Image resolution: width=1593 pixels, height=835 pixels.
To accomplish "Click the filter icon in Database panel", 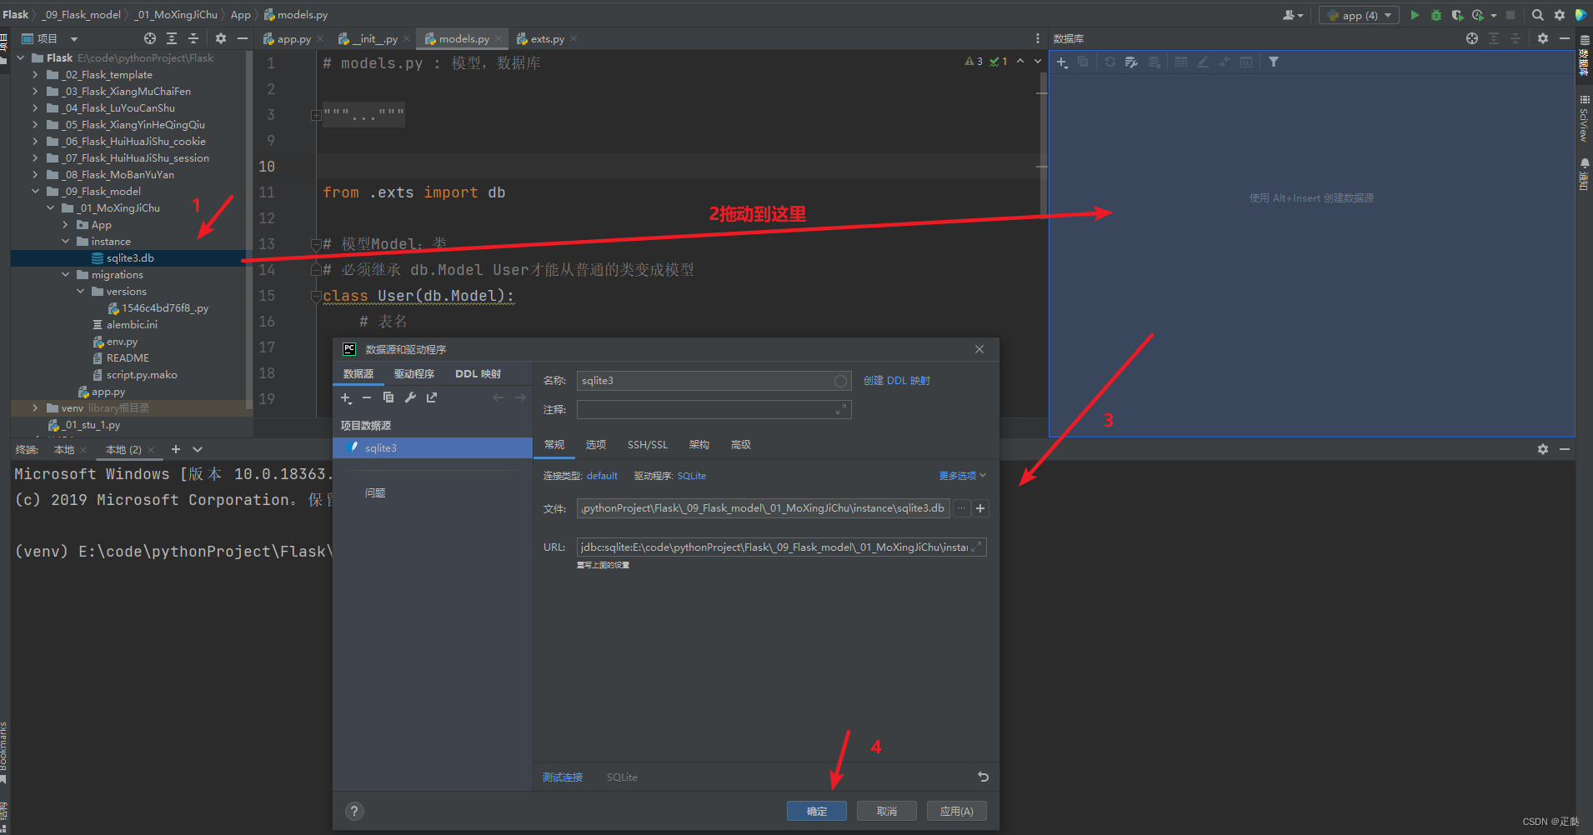I will click(1274, 62).
